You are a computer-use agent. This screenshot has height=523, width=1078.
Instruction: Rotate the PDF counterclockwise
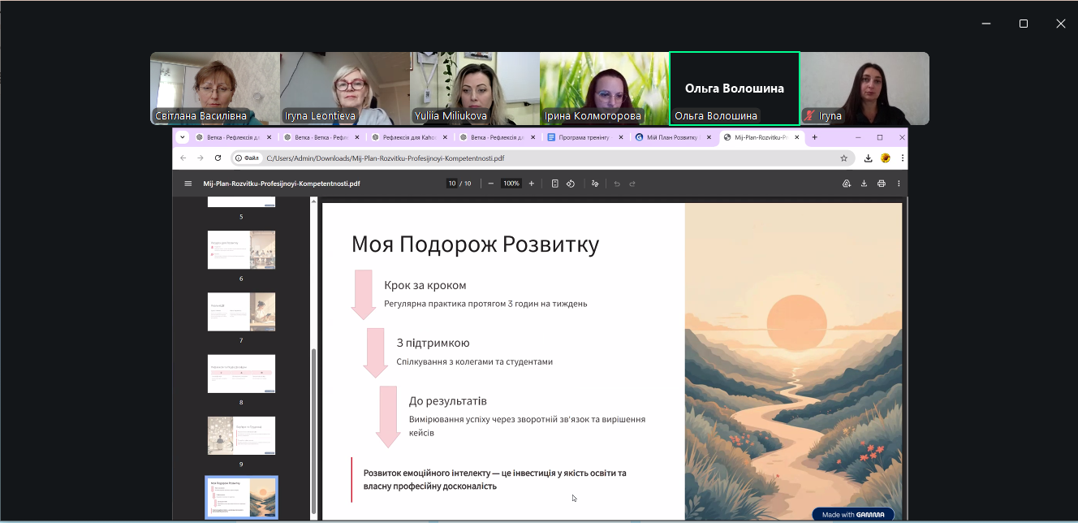coord(571,184)
